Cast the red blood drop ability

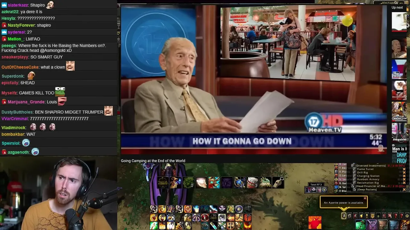[205, 218]
